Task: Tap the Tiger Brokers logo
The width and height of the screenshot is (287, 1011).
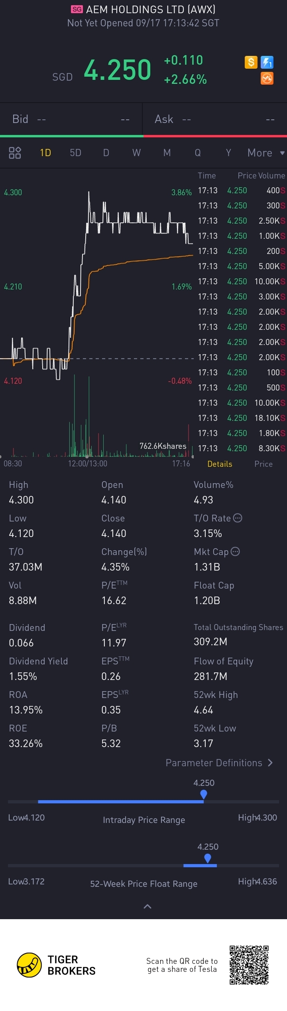Action: (x=56, y=965)
